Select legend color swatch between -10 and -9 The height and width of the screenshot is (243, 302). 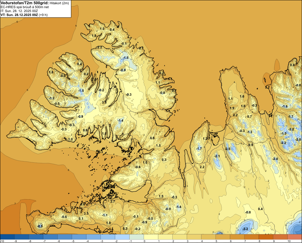point(7,237)
